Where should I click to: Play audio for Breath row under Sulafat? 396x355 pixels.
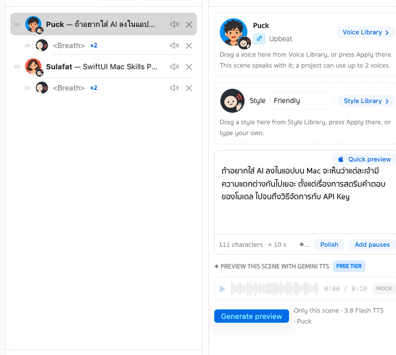pos(174,88)
